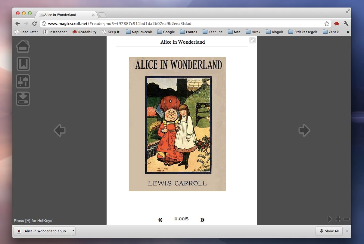The image size is (364, 244).
Task: Click the Press [H] for HotKeys hint
Action: pyautogui.click(x=33, y=221)
